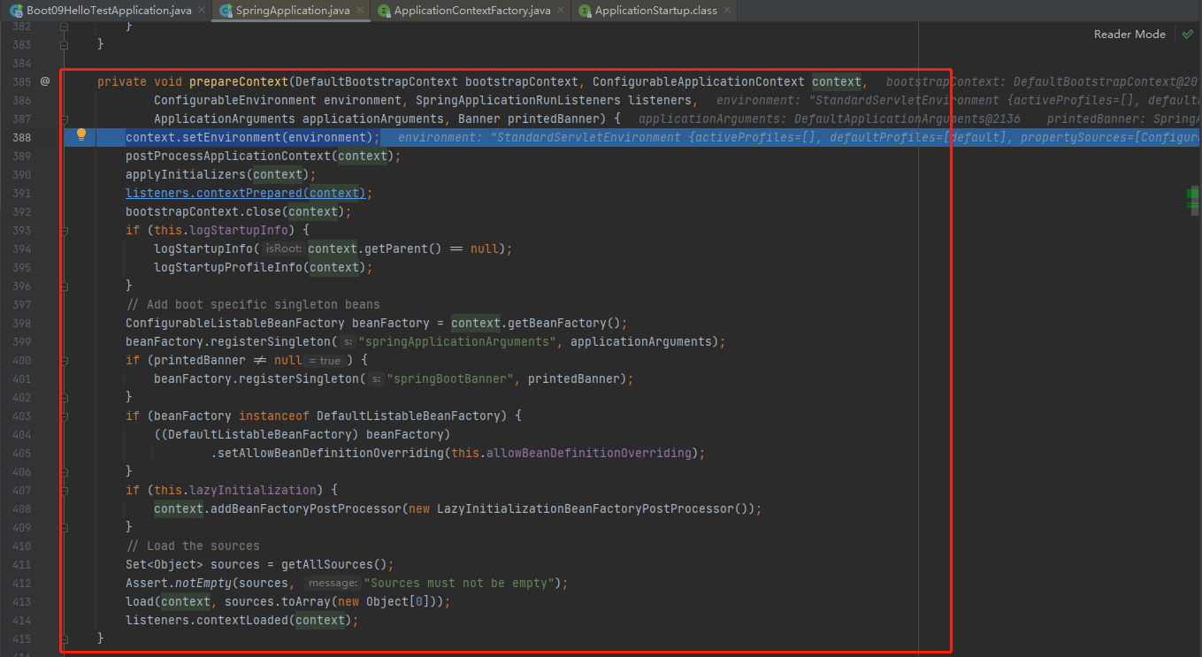Screen dimensions: 1202x657
Task: Click the isRoot: parameter hint
Action: click(283, 249)
